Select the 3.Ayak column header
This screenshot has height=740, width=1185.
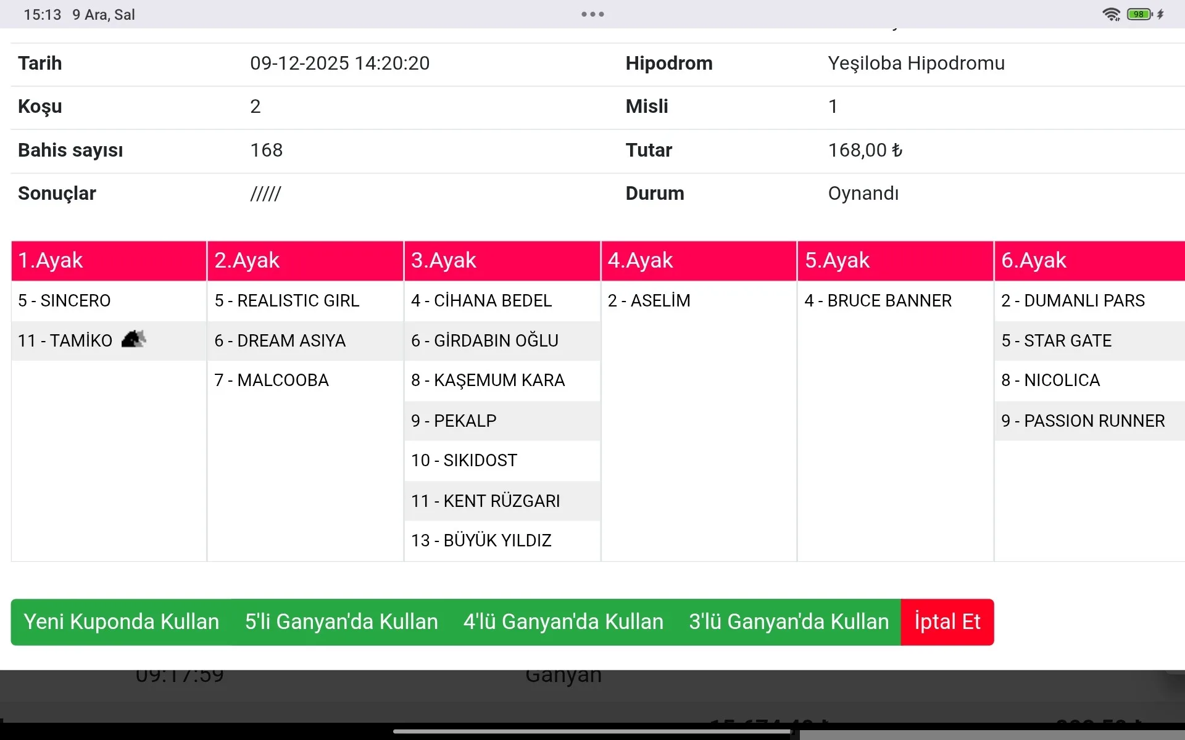coord(502,260)
